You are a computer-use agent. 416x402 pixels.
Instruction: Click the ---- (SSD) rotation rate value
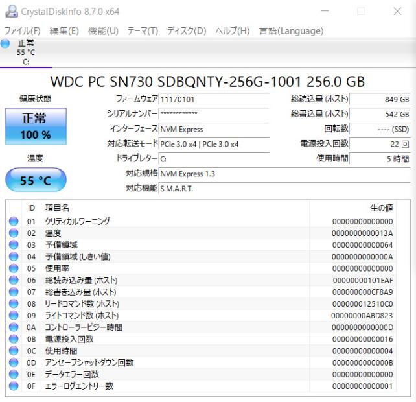click(x=380, y=129)
